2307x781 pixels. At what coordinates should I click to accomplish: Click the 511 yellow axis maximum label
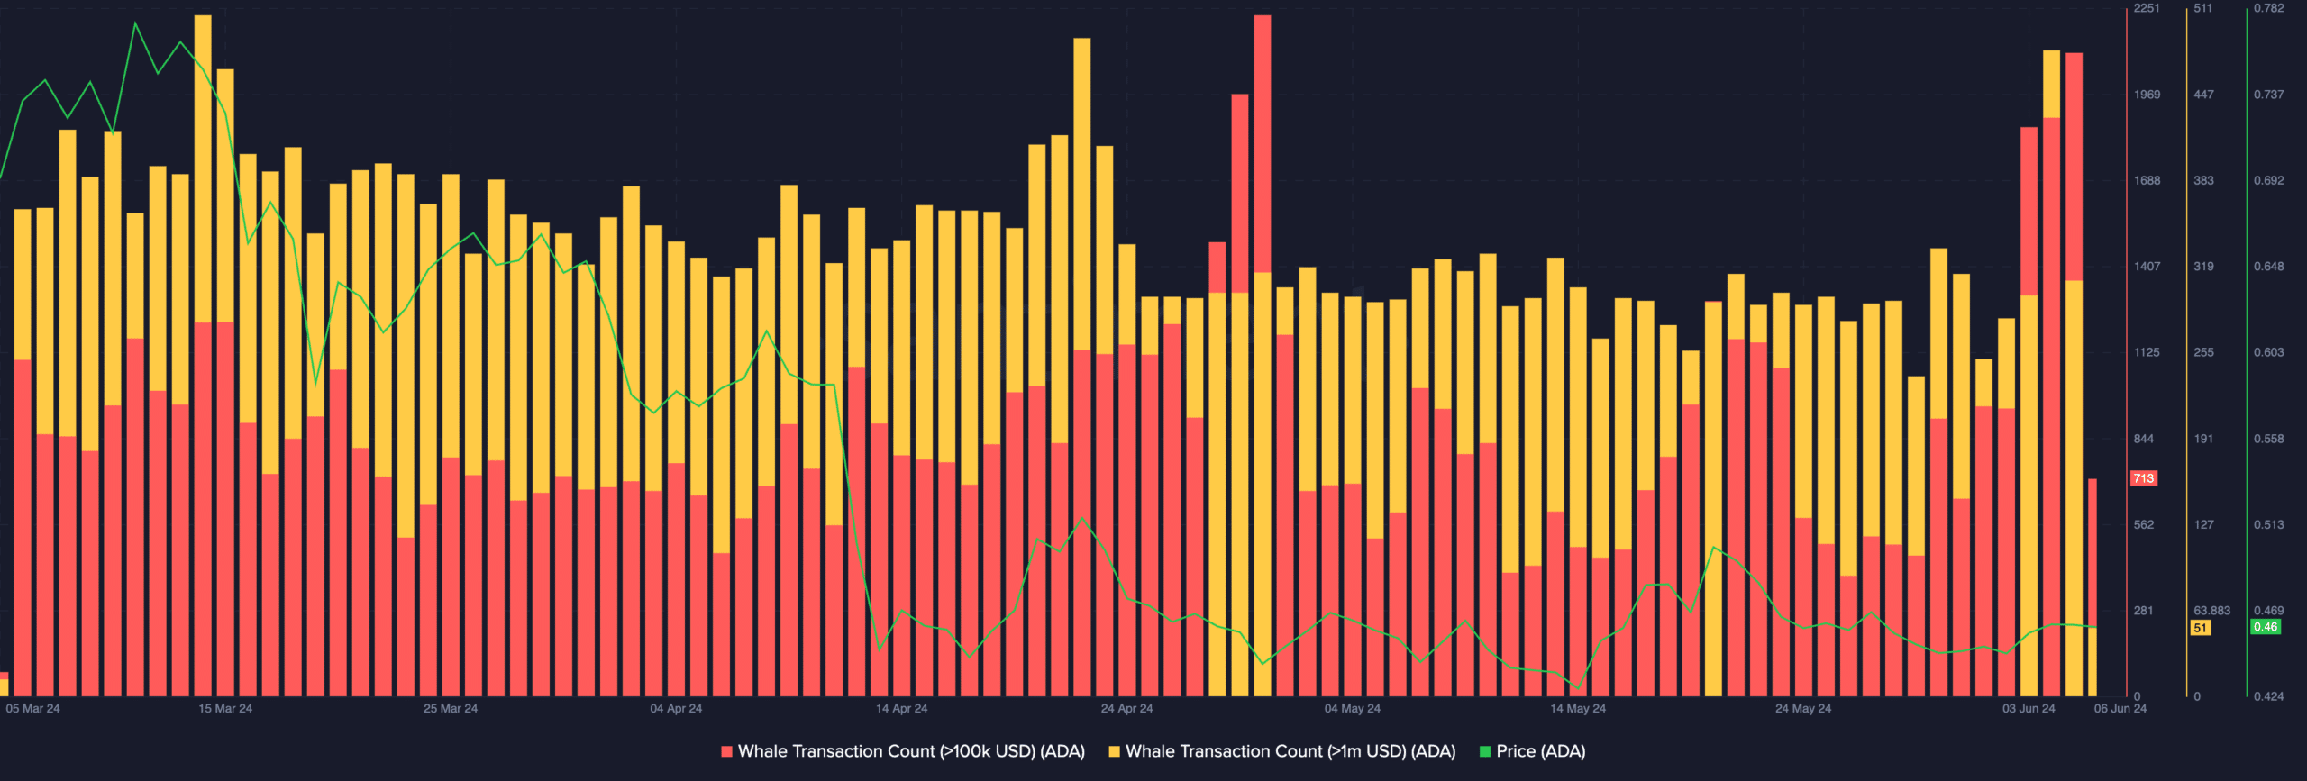[x=2203, y=8]
